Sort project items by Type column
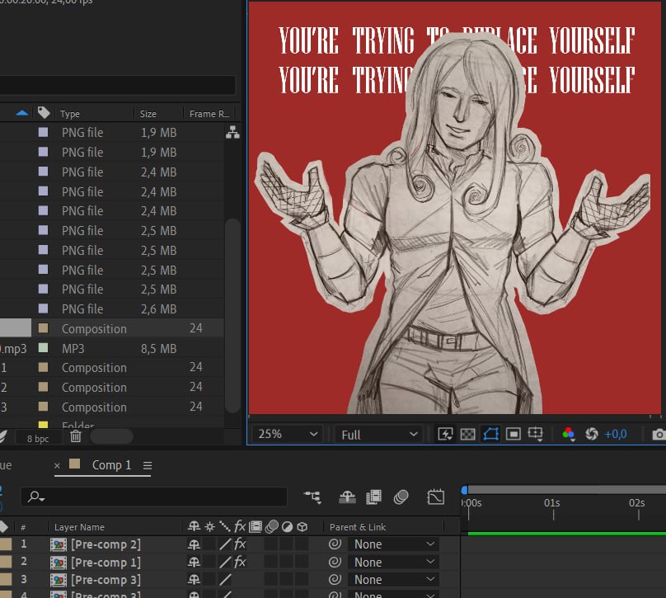Image resolution: width=666 pixels, height=598 pixels. 70,114
